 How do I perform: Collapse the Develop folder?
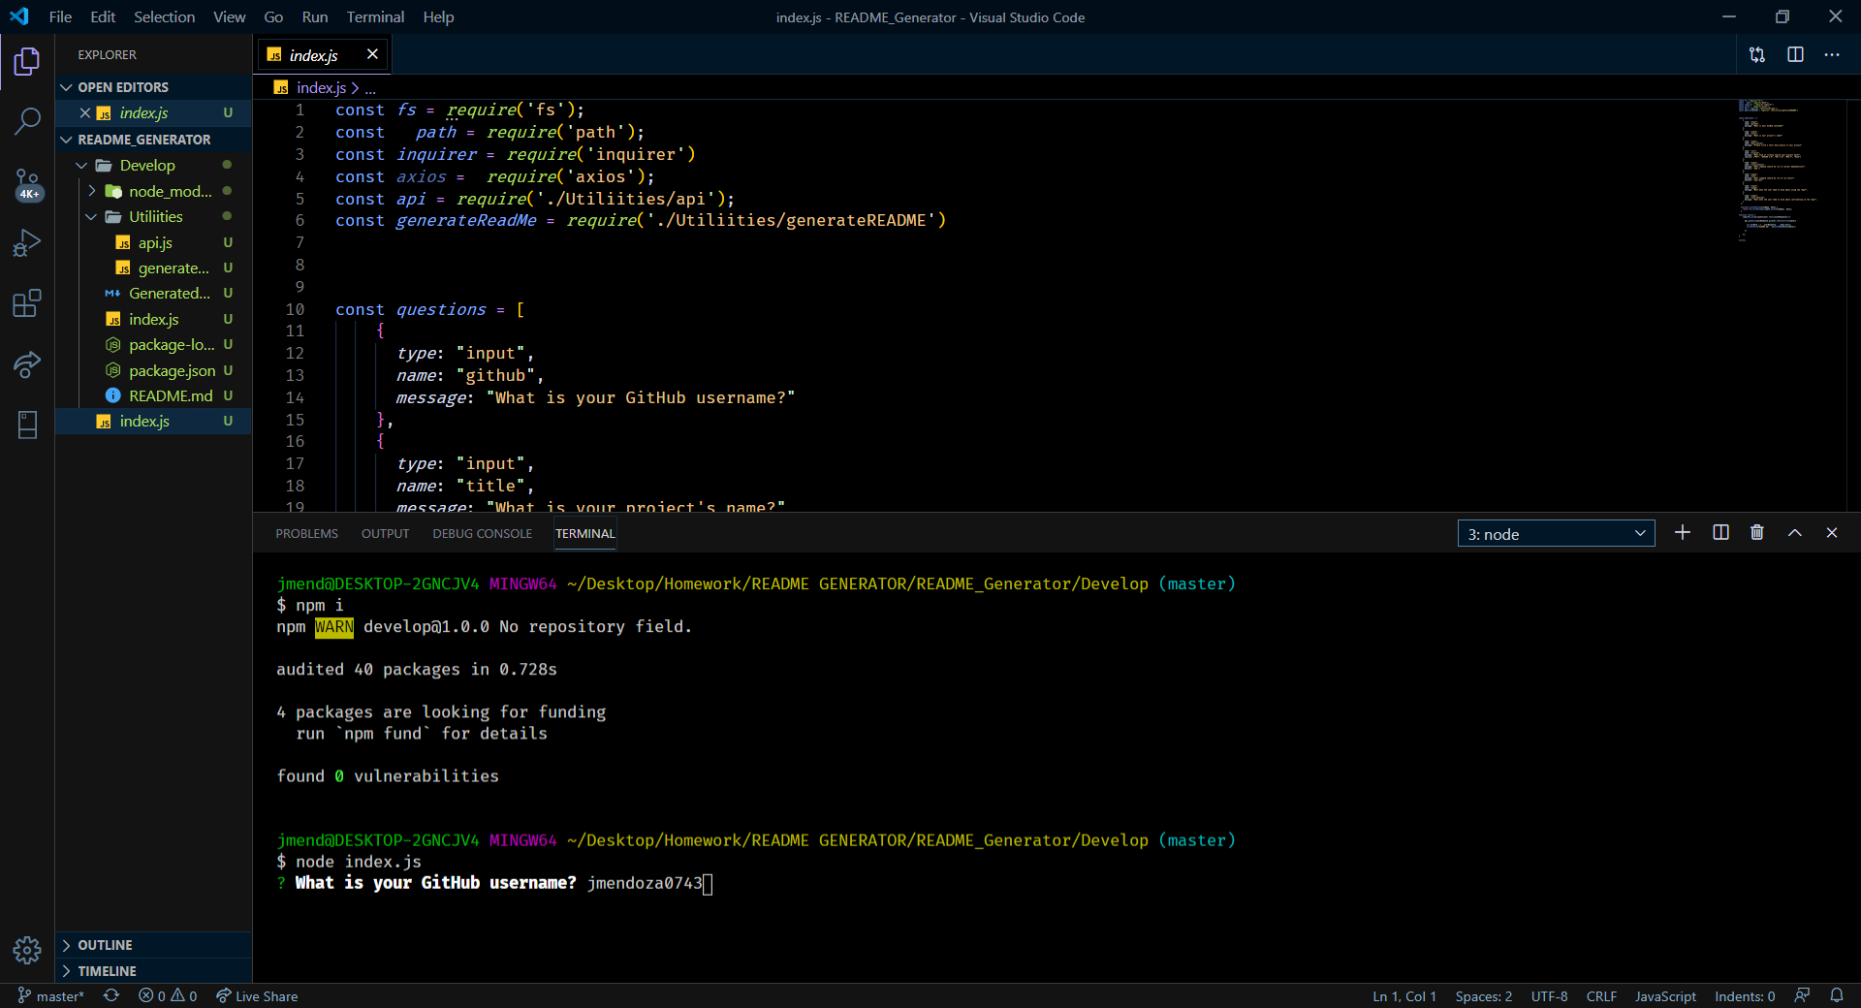pos(154,166)
